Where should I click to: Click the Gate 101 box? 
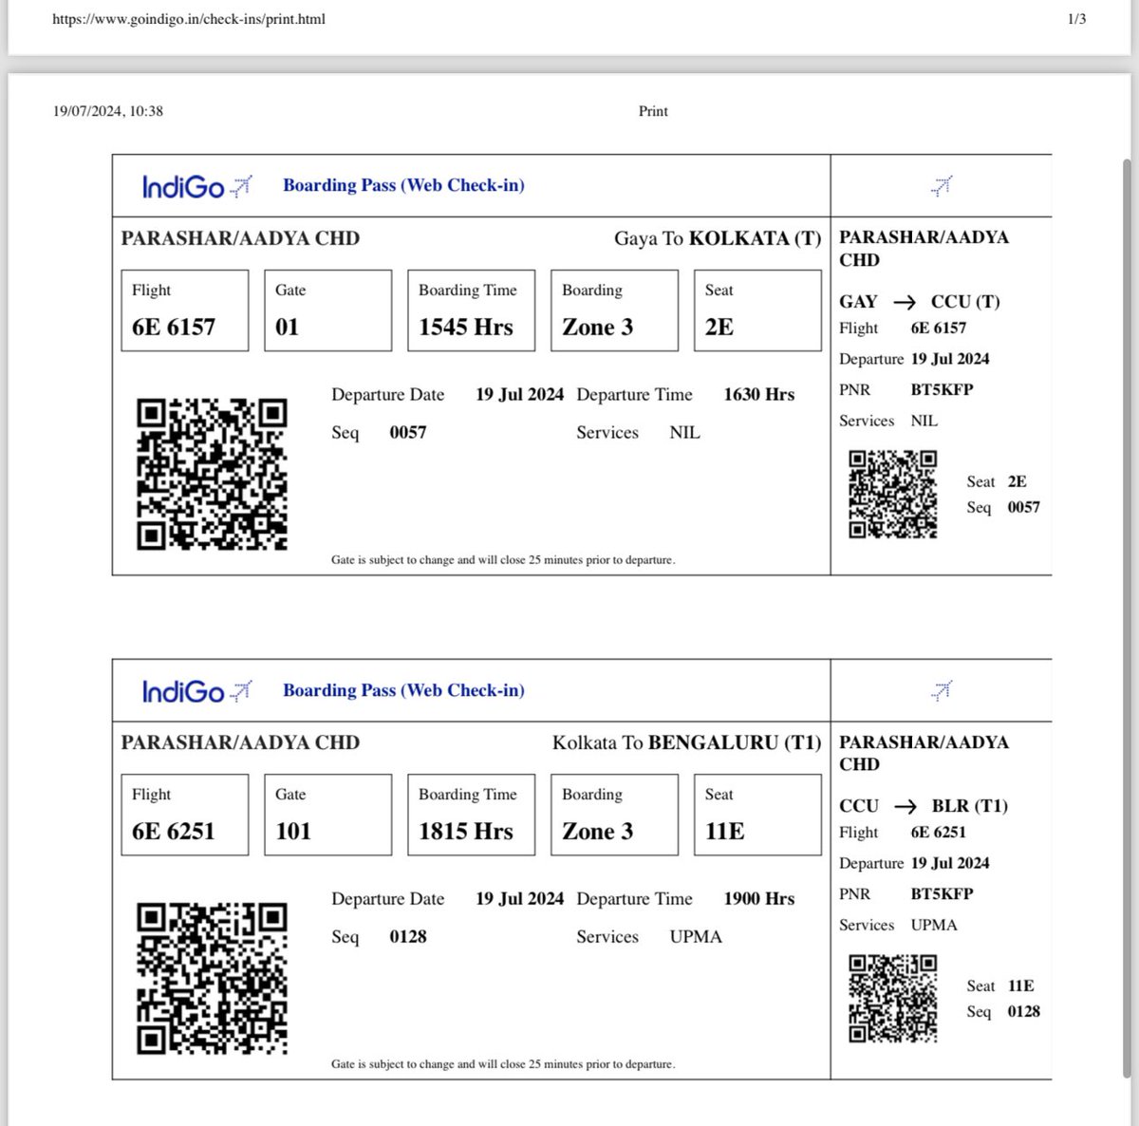click(328, 815)
